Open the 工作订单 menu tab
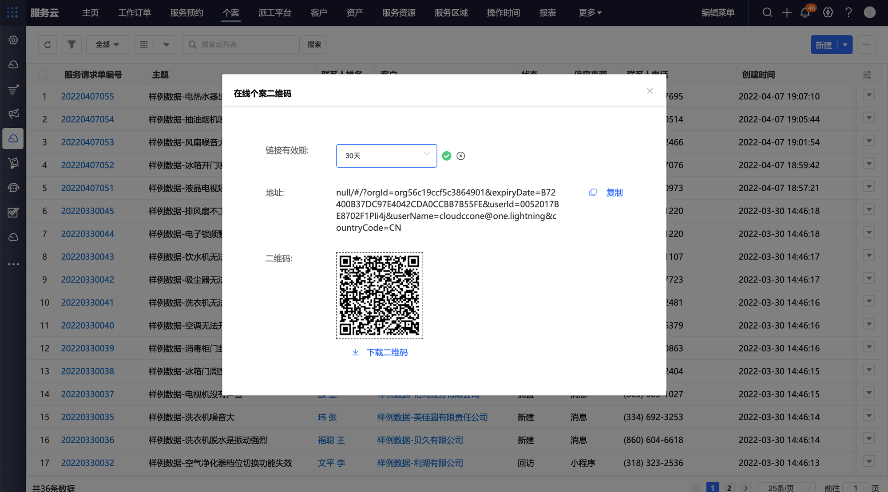 coord(135,13)
